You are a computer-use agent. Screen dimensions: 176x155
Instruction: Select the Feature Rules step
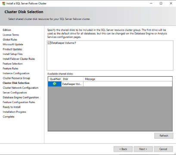pyautogui.click(x=10, y=68)
